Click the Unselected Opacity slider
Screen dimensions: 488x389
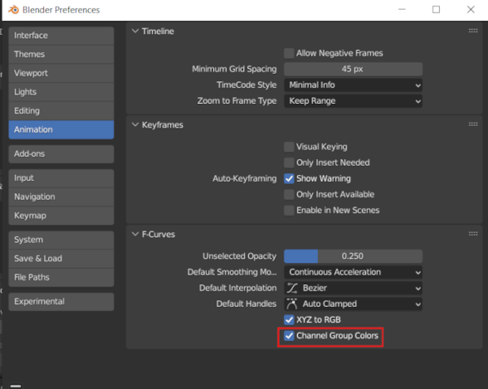(x=353, y=257)
